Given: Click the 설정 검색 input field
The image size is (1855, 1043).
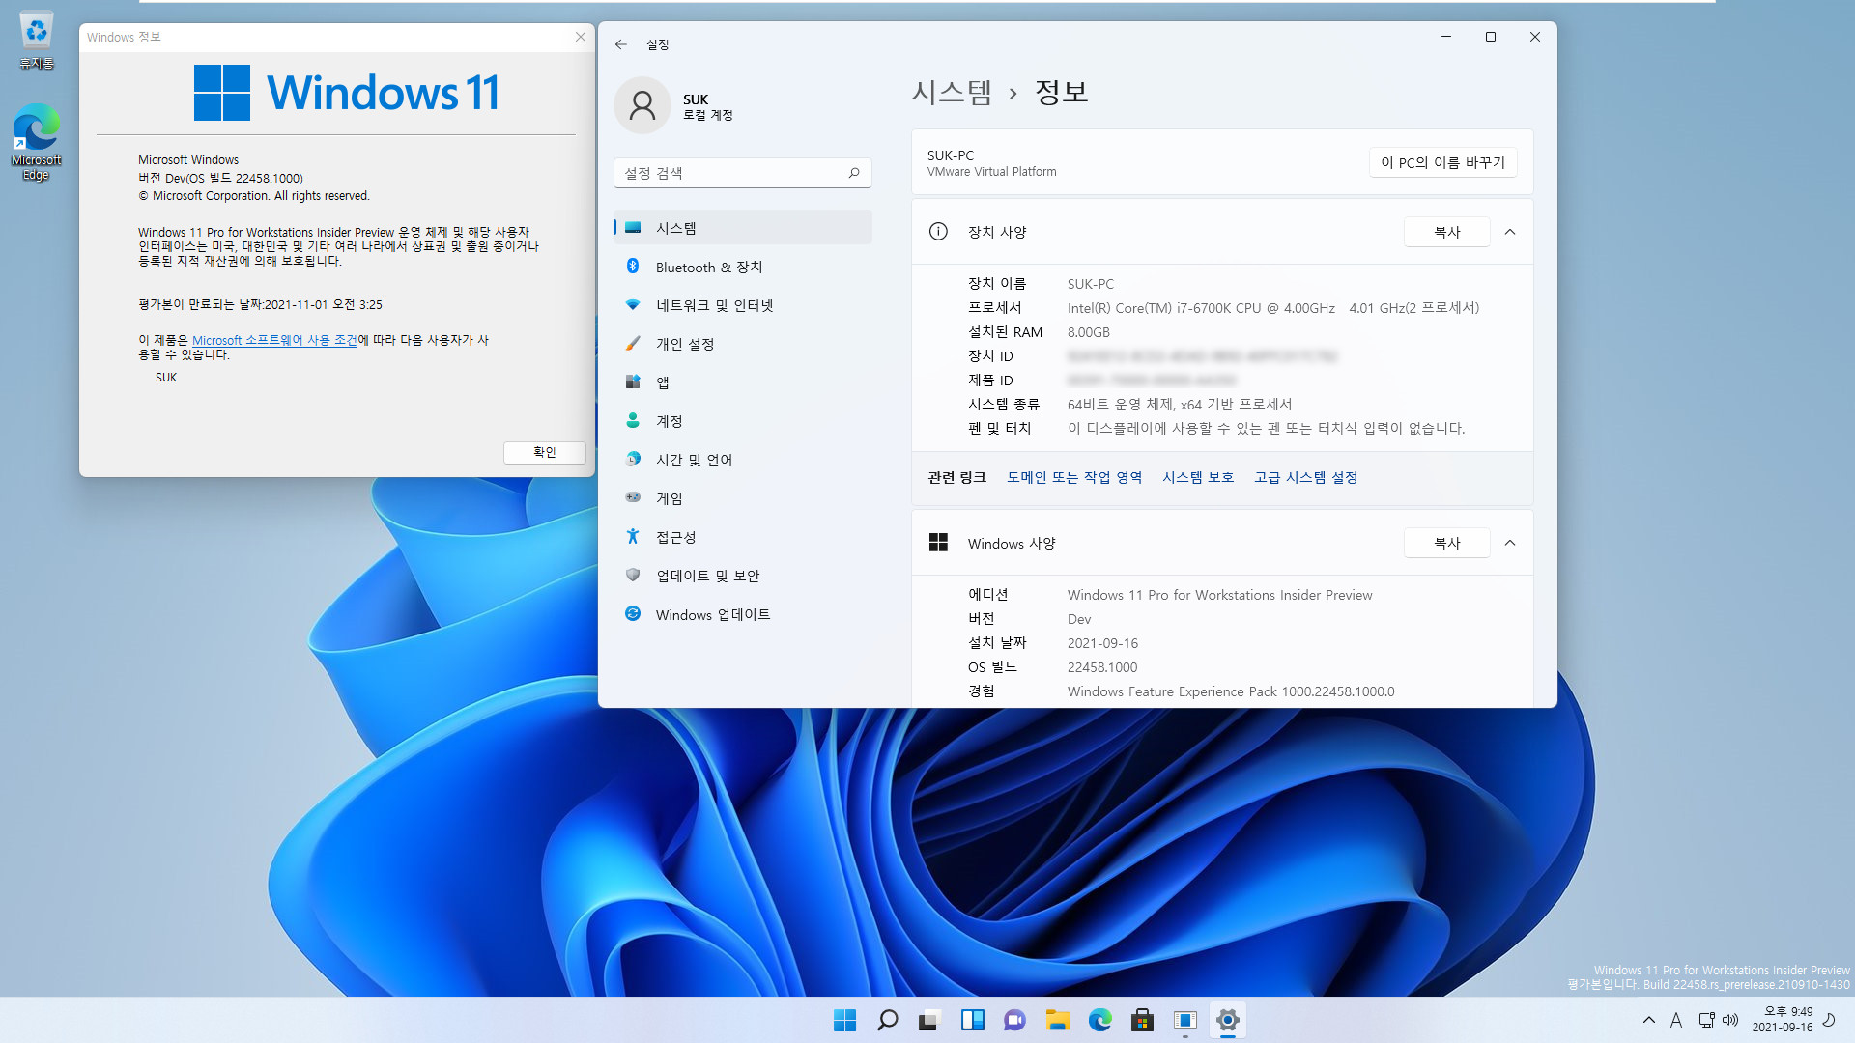Looking at the screenshot, I should coord(742,173).
